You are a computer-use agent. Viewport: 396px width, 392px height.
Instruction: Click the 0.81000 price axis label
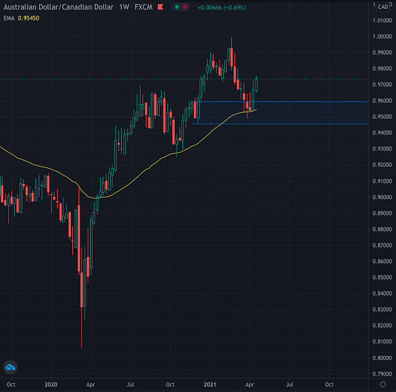pos(382,341)
